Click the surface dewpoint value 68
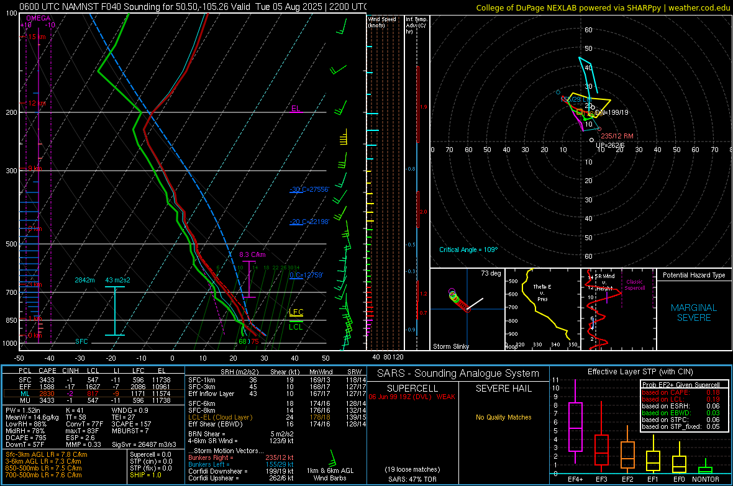The width and height of the screenshot is (733, 486). (243, 341)
